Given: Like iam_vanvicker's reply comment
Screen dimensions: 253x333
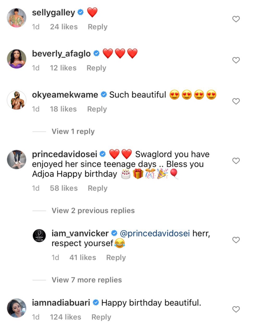Looking at the screenshot, I should 236,240.
